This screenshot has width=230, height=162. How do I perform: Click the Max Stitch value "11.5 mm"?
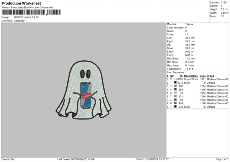click(x=190, y=58)
